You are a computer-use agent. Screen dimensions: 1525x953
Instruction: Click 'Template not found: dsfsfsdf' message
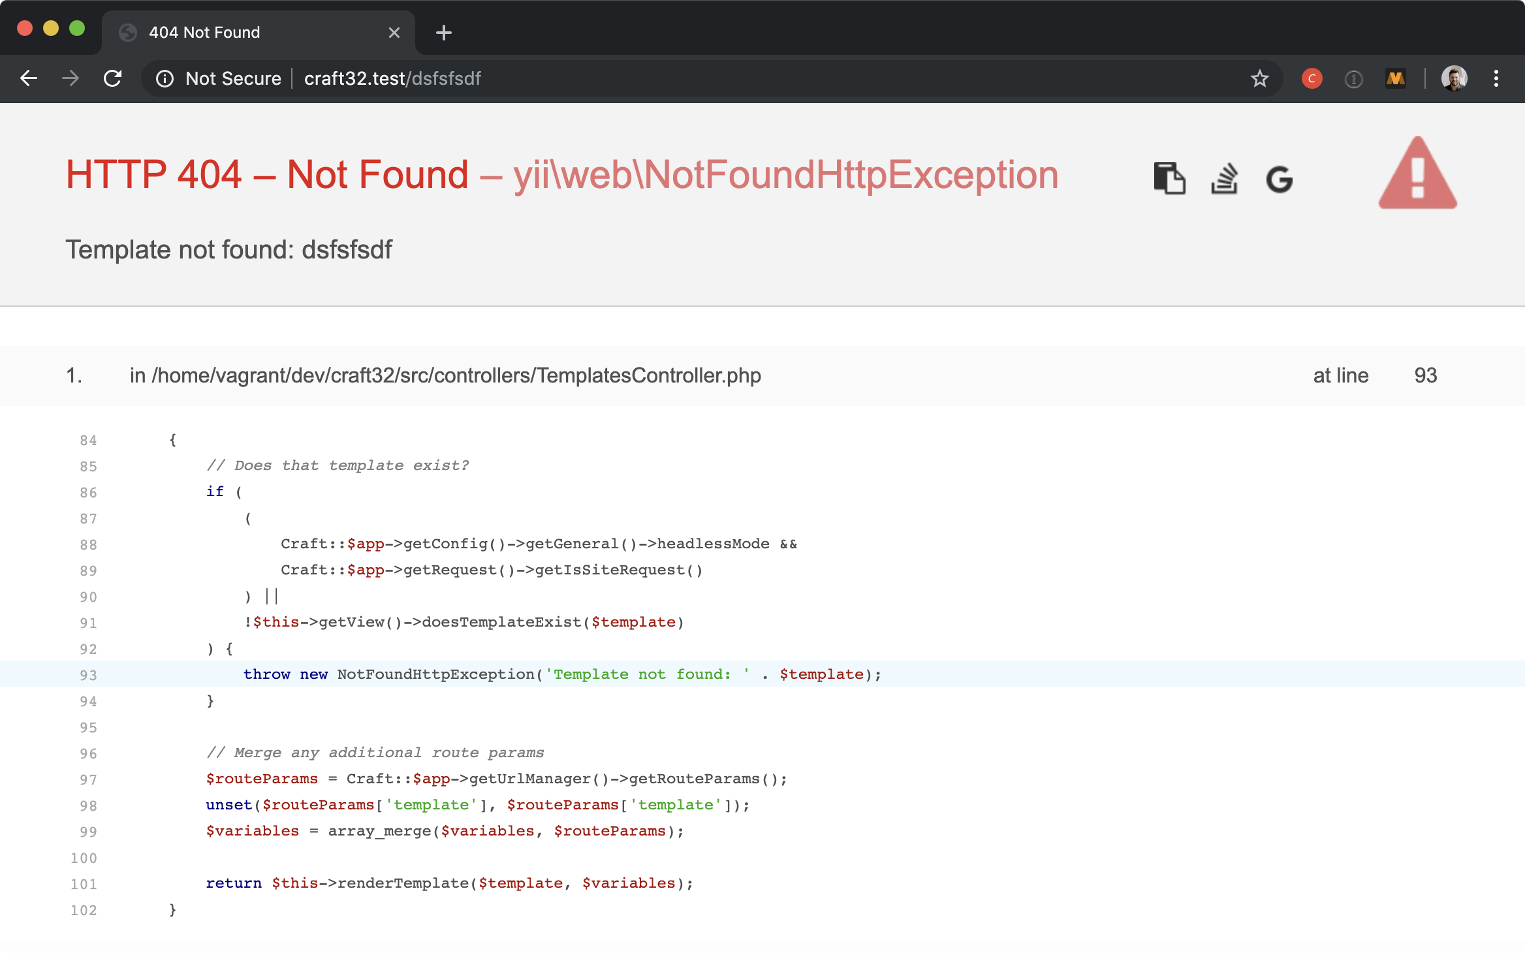coord(228,250)
